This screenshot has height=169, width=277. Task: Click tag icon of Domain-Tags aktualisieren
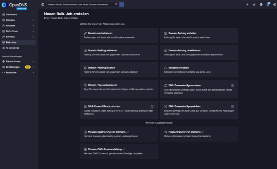(85, 85)
